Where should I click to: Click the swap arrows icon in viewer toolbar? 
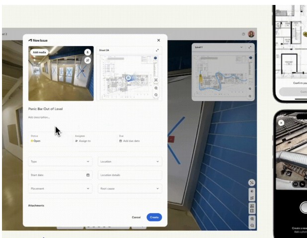click(x=252, y=198)
